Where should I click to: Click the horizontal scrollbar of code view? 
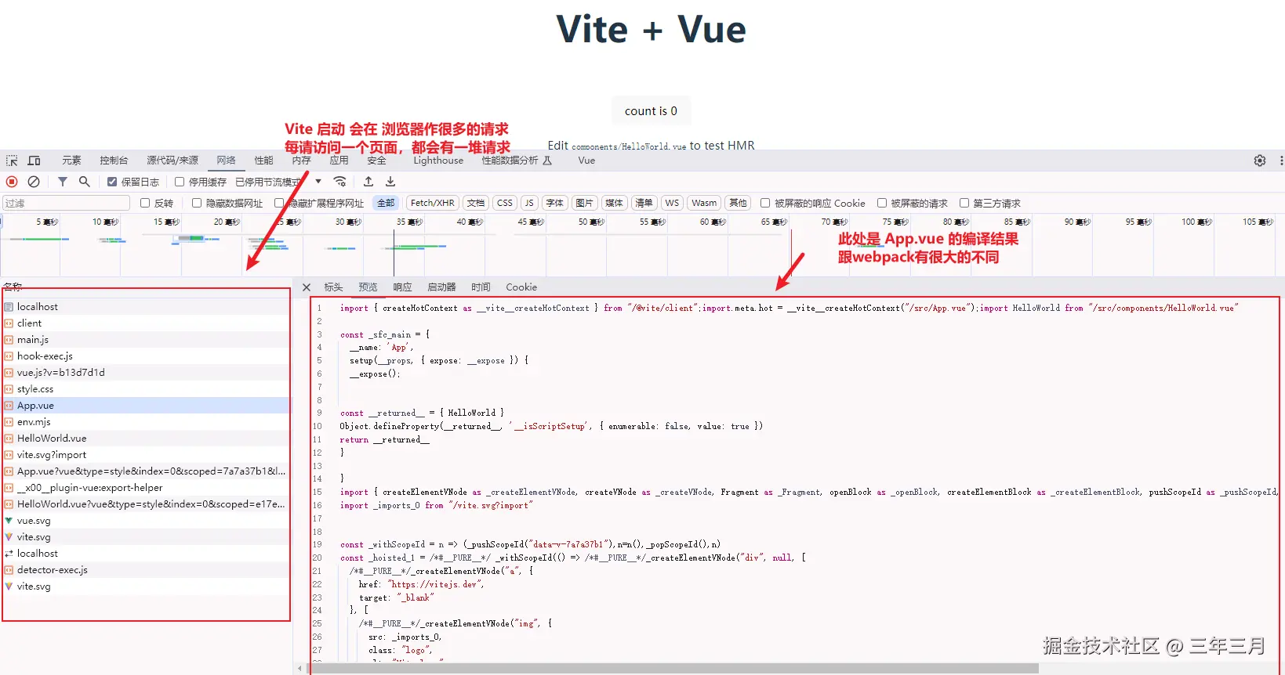[x=674, y=669]
